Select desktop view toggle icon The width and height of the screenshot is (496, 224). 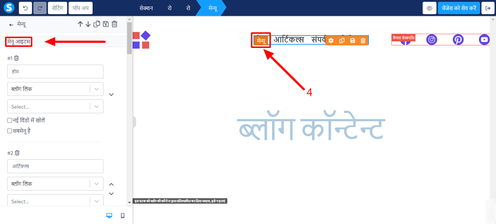pos(109,216)
